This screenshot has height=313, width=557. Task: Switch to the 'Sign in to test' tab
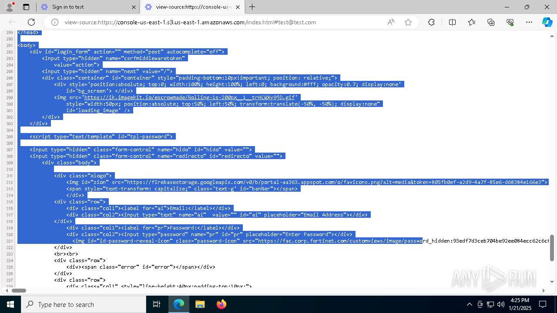pos(87,7)
